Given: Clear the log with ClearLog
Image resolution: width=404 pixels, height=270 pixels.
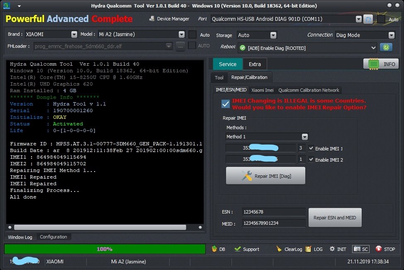Looking at the screenshot, I should point(289,249).
